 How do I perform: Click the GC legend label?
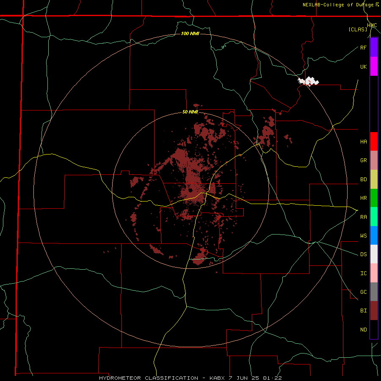(363, 292)
